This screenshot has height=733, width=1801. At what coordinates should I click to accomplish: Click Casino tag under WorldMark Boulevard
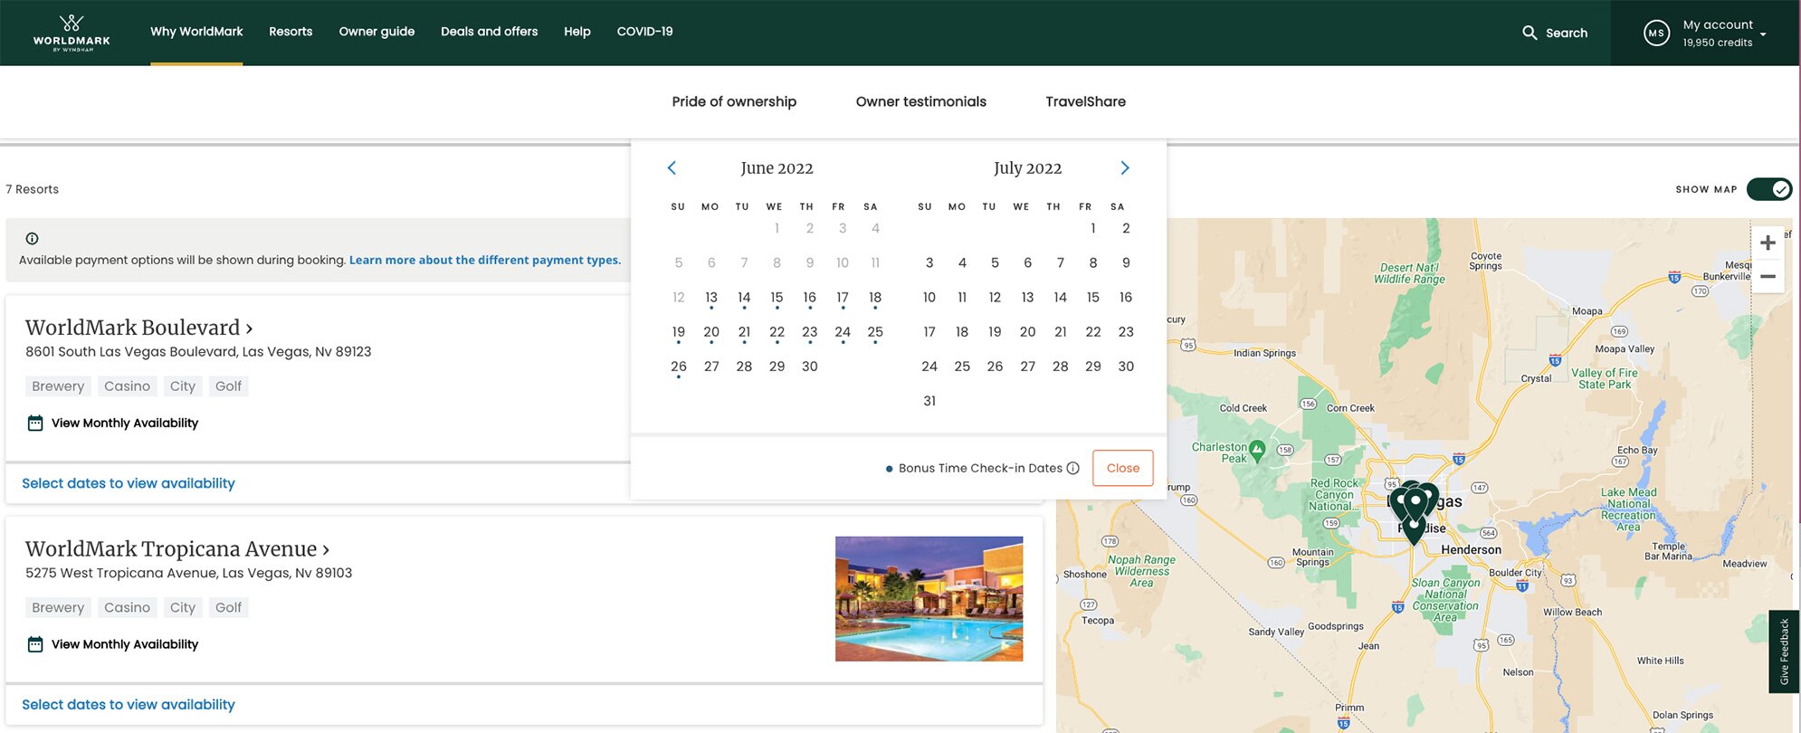coord(127,386)
